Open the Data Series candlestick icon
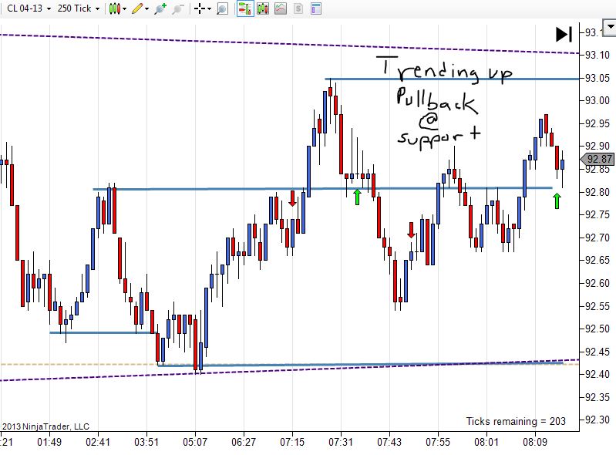Image resolution: width=616 pixels, height=455 pixels. [263, 8]
